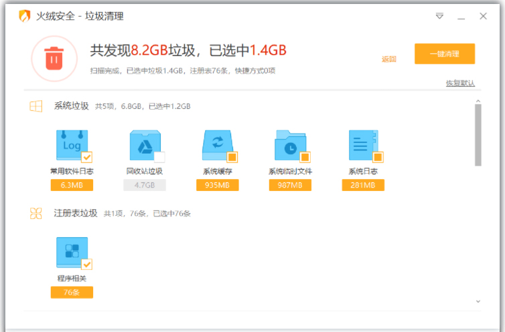Open the 常用软件日志 Log icon
The width and height of the screenshot is (505, 332).
[72, 145]
